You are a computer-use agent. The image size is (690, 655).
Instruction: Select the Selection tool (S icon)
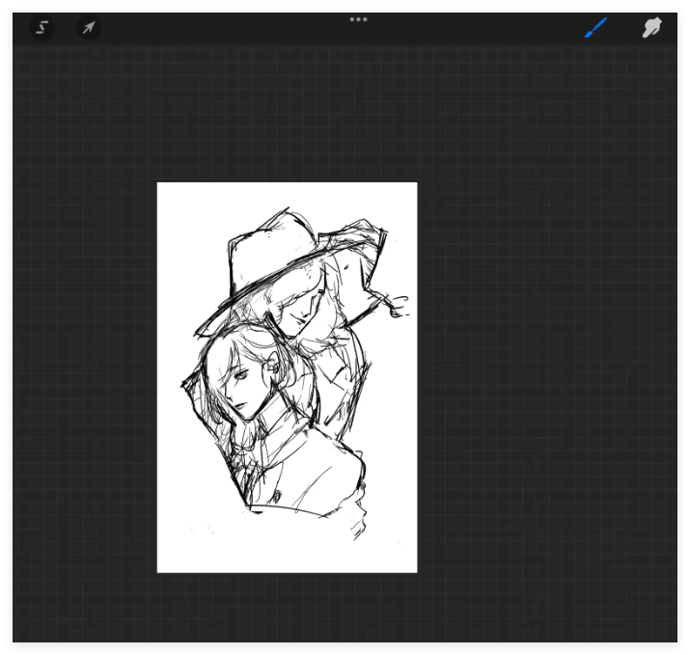(x=41, y=28)
